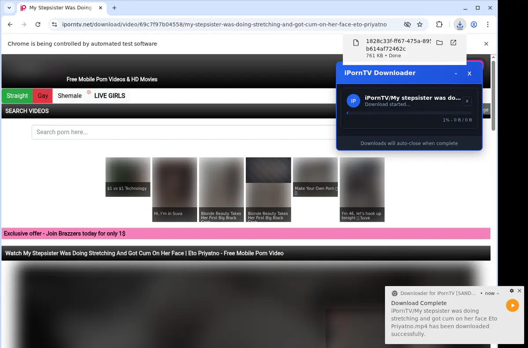Open Chrome's three-dot menu
Screen dimensions: 528x348
[488, 25]
